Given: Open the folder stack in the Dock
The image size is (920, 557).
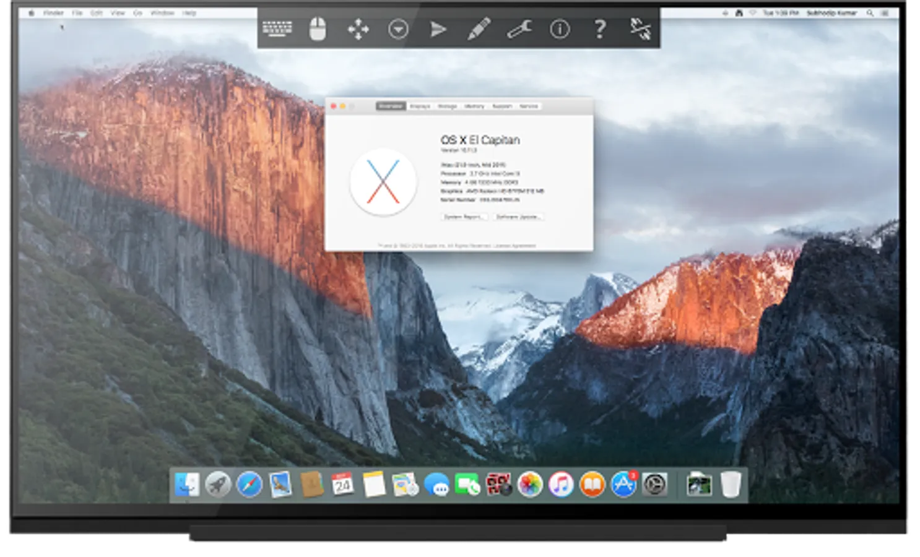Looking at the screenshot, I should [x=699, y=485].
